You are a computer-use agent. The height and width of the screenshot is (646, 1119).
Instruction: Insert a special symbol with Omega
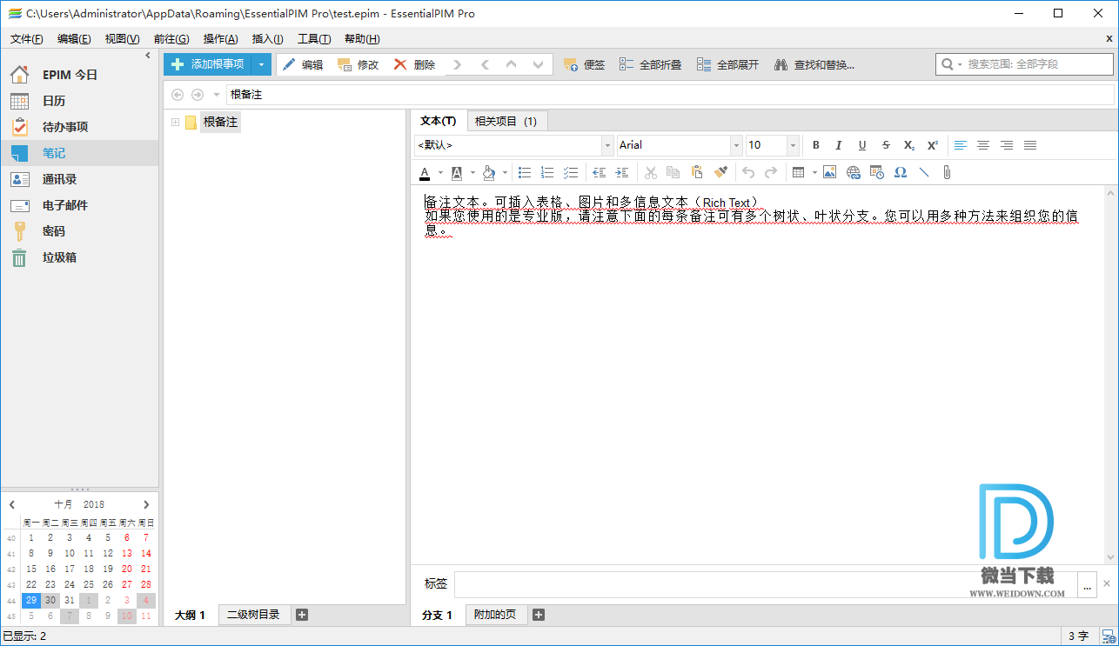[901, 172]
